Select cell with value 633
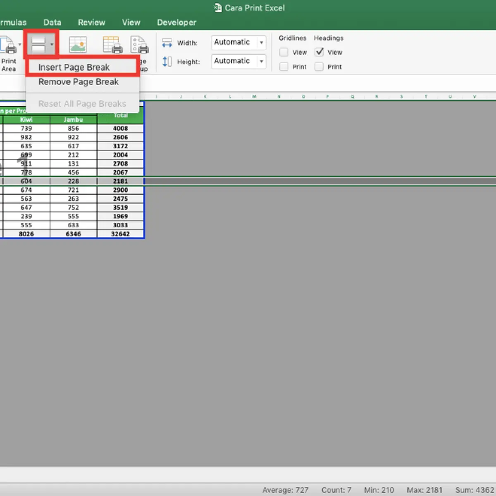496x496 pixels. click(74, 225)
